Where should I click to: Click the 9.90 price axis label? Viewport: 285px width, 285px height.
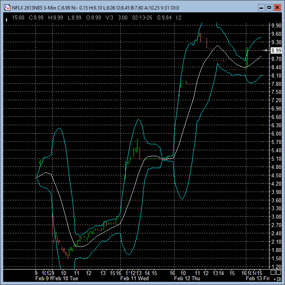pyautogui.click(x=276, y=25)
